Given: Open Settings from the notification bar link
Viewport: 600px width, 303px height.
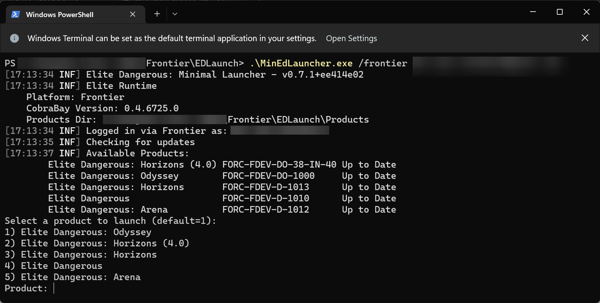Looking at the screenshot, I should 351,38.
